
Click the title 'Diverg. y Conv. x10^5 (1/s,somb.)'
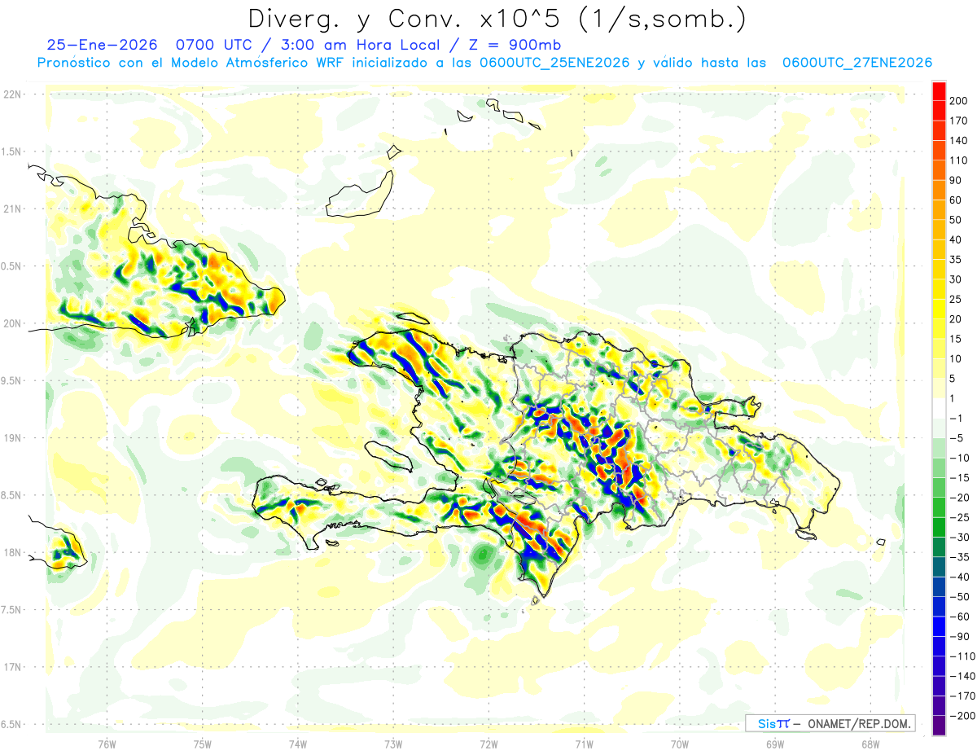point(497,19)
